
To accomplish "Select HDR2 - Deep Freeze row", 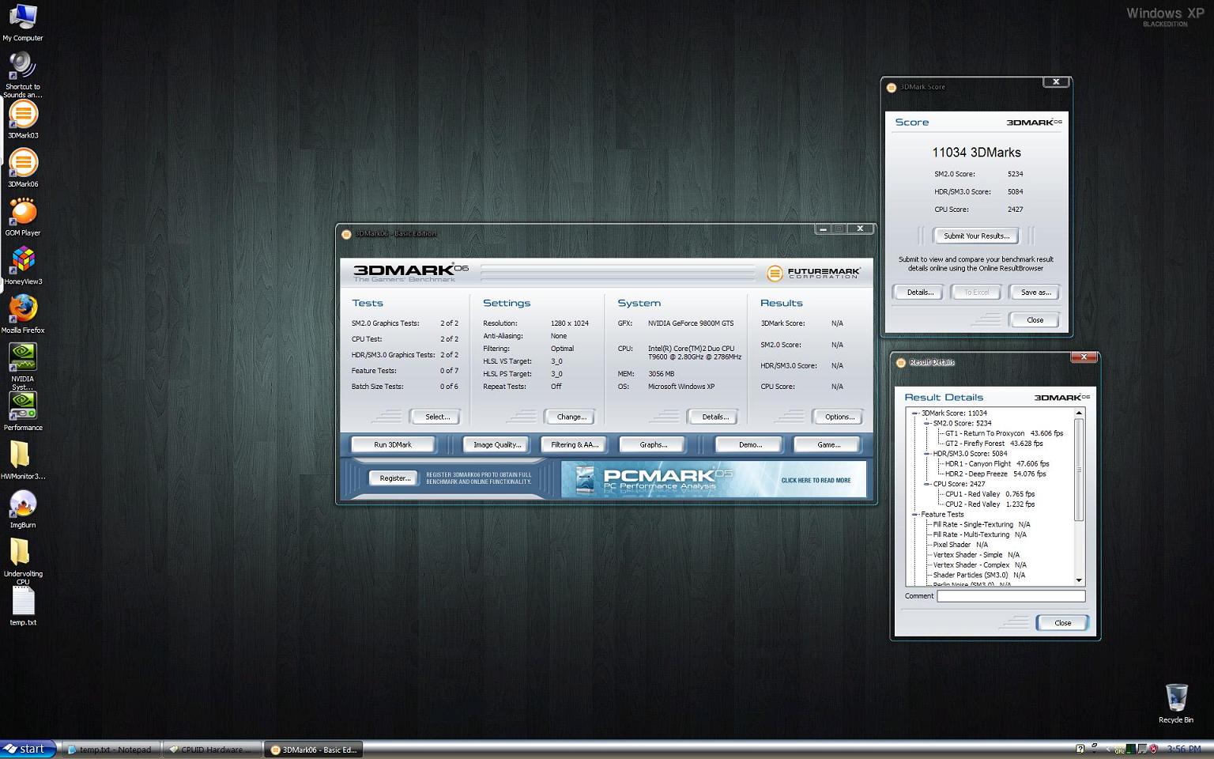I will (995, 474).
